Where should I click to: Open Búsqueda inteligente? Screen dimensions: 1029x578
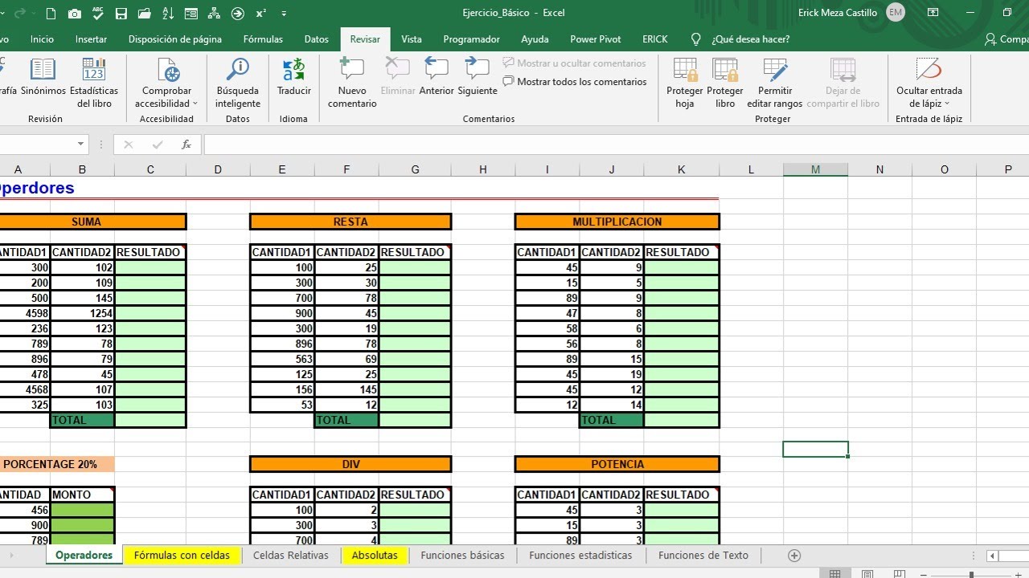(x=238, y=83)
